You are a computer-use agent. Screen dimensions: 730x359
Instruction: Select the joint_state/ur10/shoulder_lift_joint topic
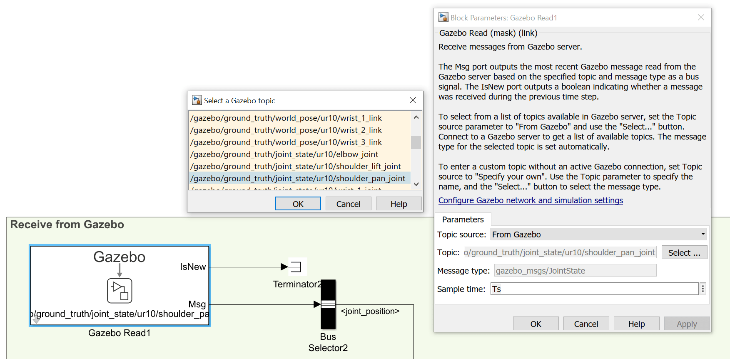pyautogui.click(x=300, y=166)
